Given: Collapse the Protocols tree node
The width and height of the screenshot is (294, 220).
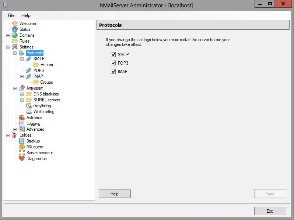Looking at the screenshot, I should click(15, 53).
